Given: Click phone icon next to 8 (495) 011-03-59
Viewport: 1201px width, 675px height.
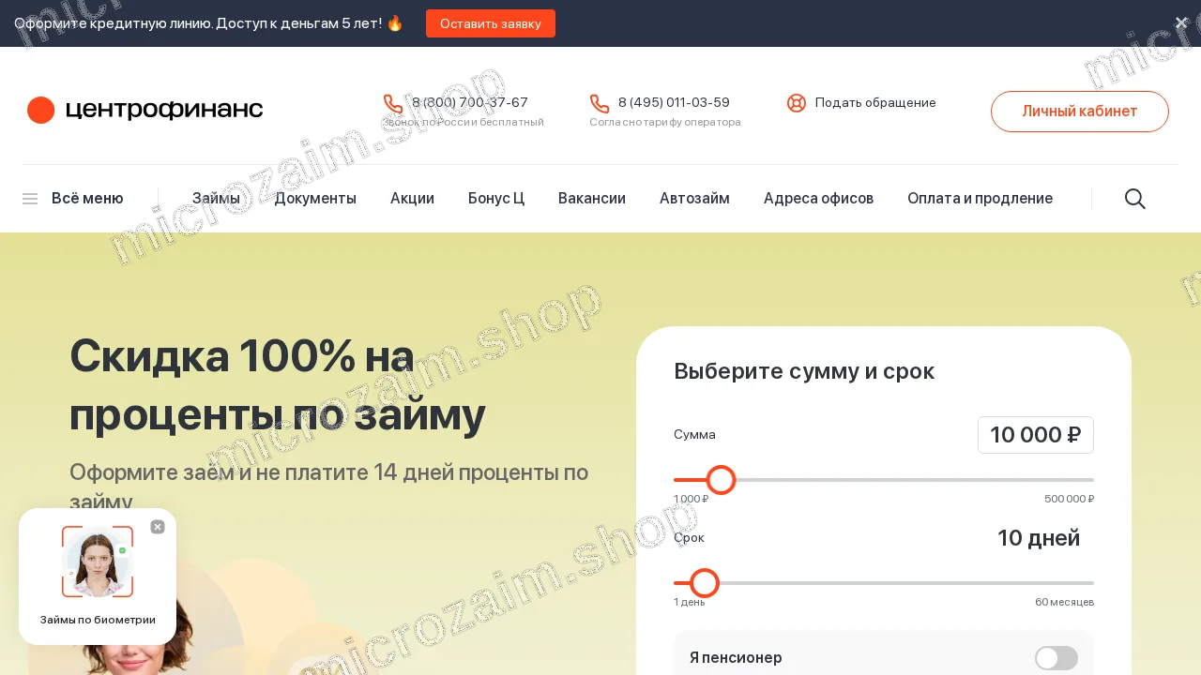Looking at the screenshot, I should pos(600,103).
